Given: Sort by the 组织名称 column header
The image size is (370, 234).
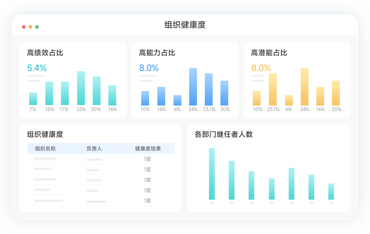Looking at the screenshot, I should click(45, 149).
